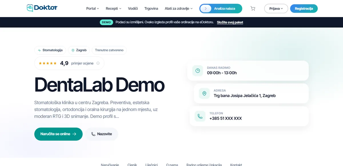Click the address Trg bana Josipa Jelačića 1
This screenshot has width=343, height=166.
[x=245, y=96]
